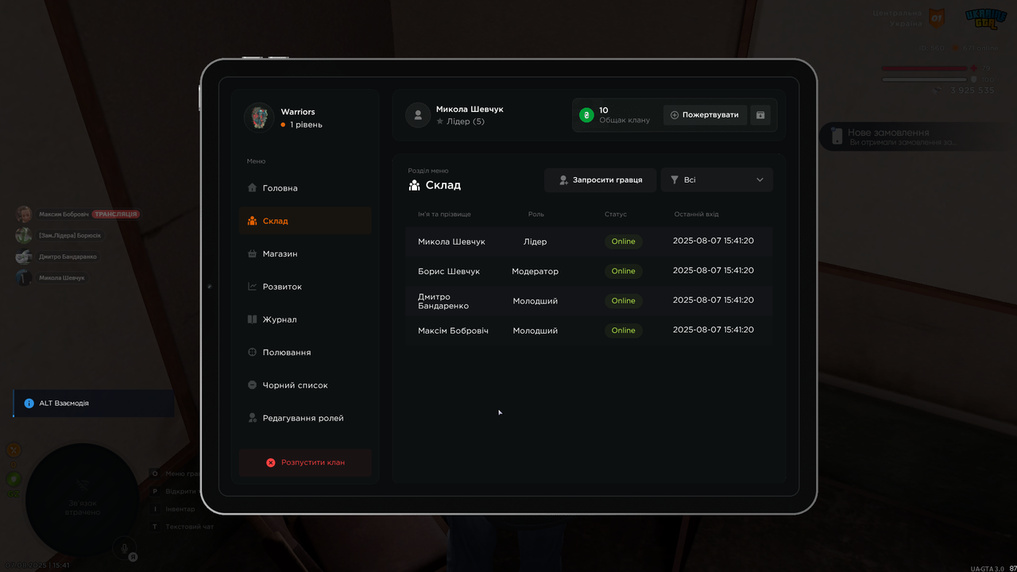Select the Дмитро Бандаренко member name
1017x572 pixels.
pyautogui.click(x=443, y=301)
